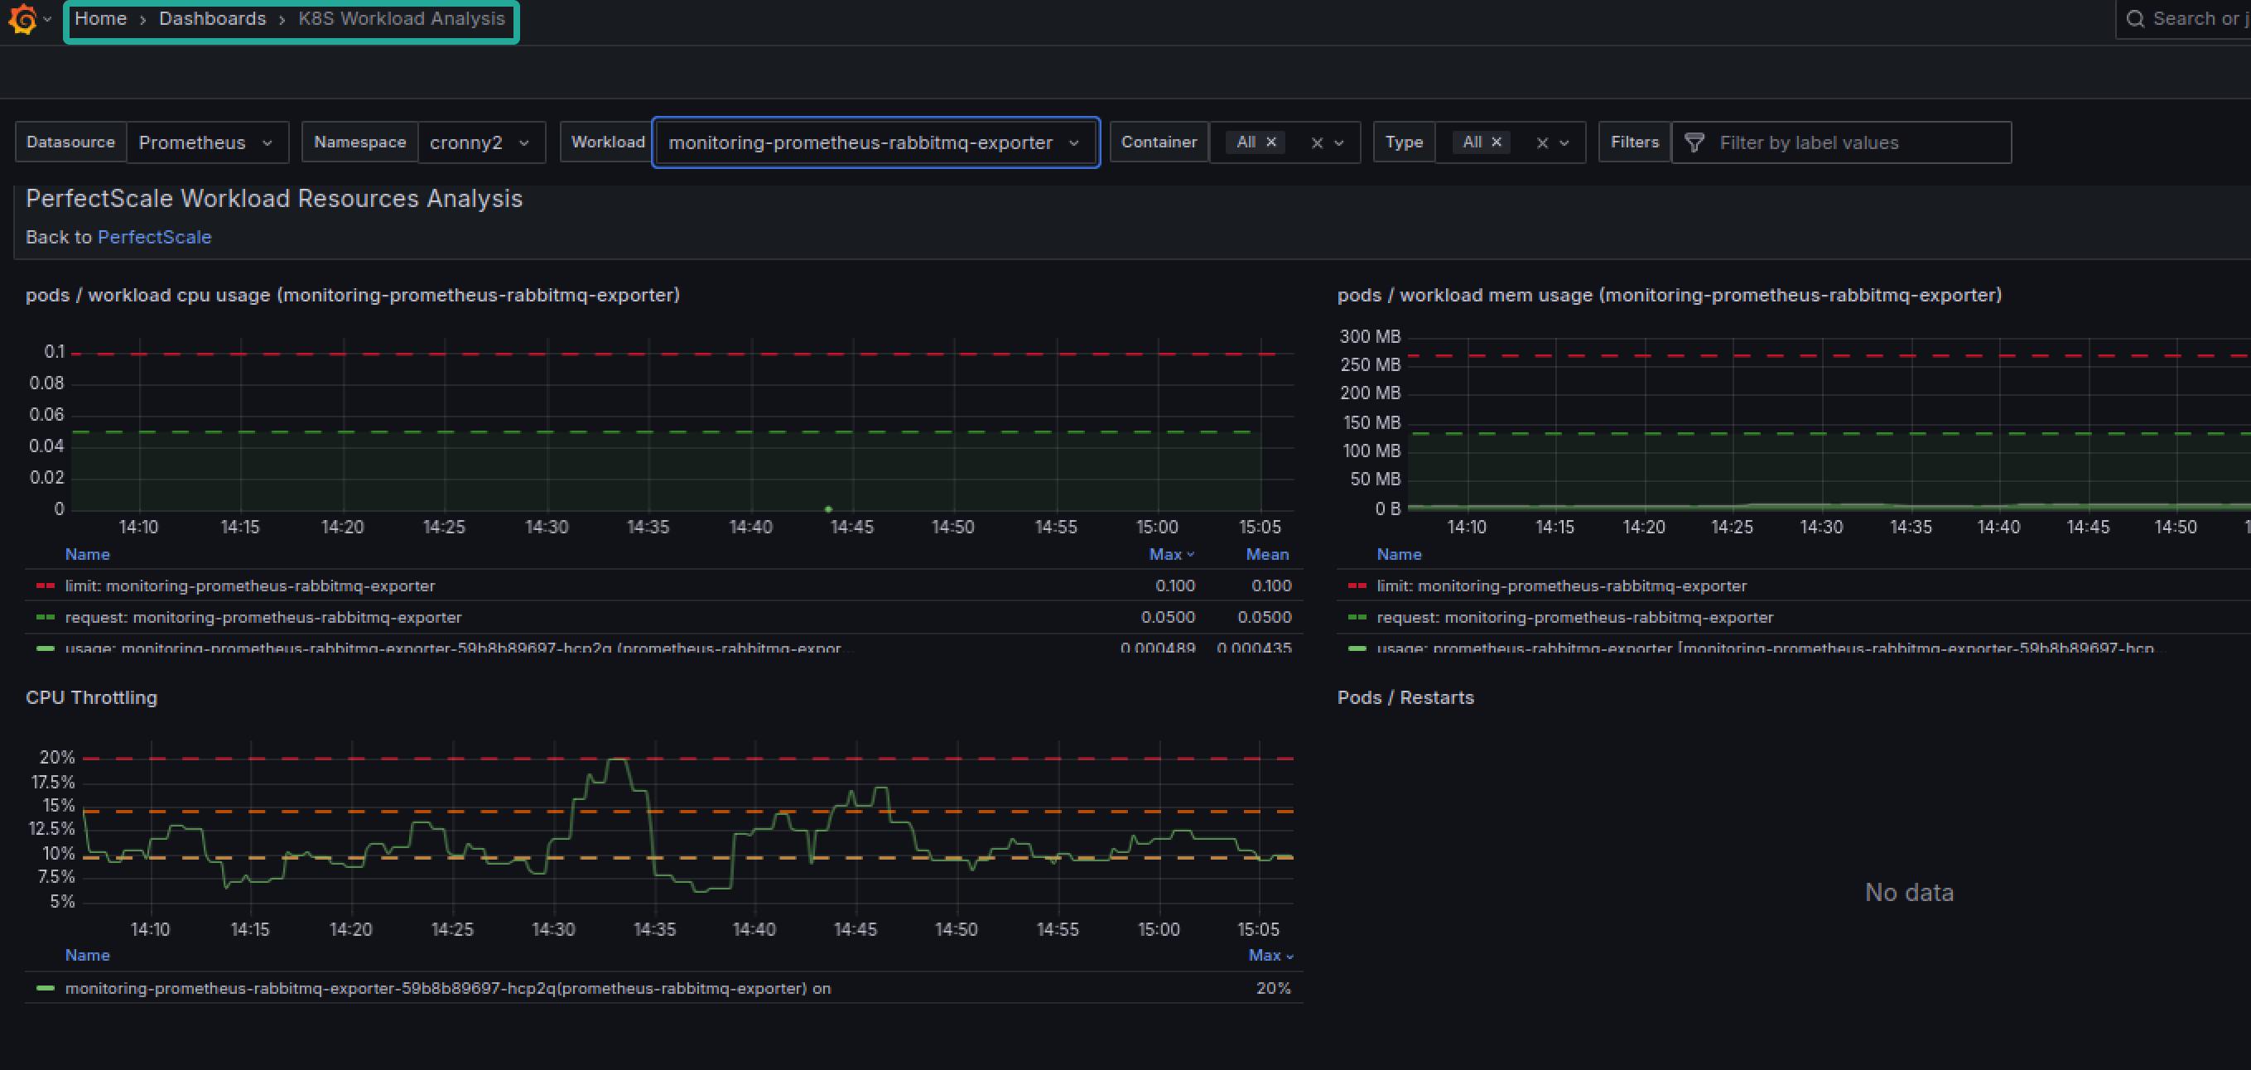This screenshot has height=1070, width=2251.
Task: Click the sort arrow beside cpu usage Max
Action: (x=1190, y=556)
